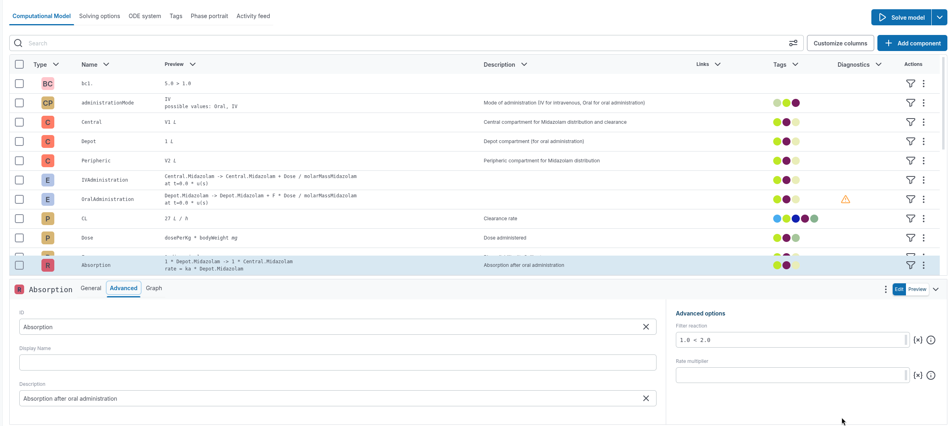Click the Solve model button
This screenshot has height=426, width=949.
pos(901,17)
